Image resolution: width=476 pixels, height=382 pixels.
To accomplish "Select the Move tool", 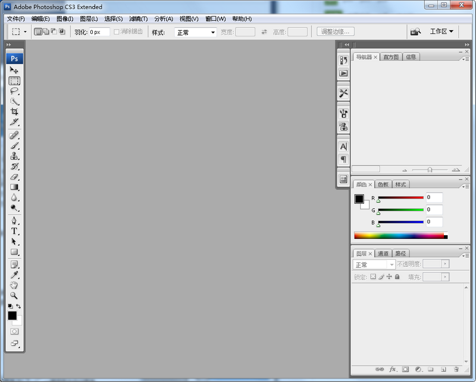I will point(14,70).
